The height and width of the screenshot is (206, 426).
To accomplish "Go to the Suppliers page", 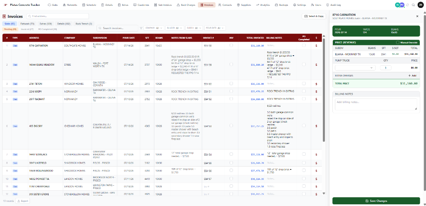I will (x=244, y=5).
